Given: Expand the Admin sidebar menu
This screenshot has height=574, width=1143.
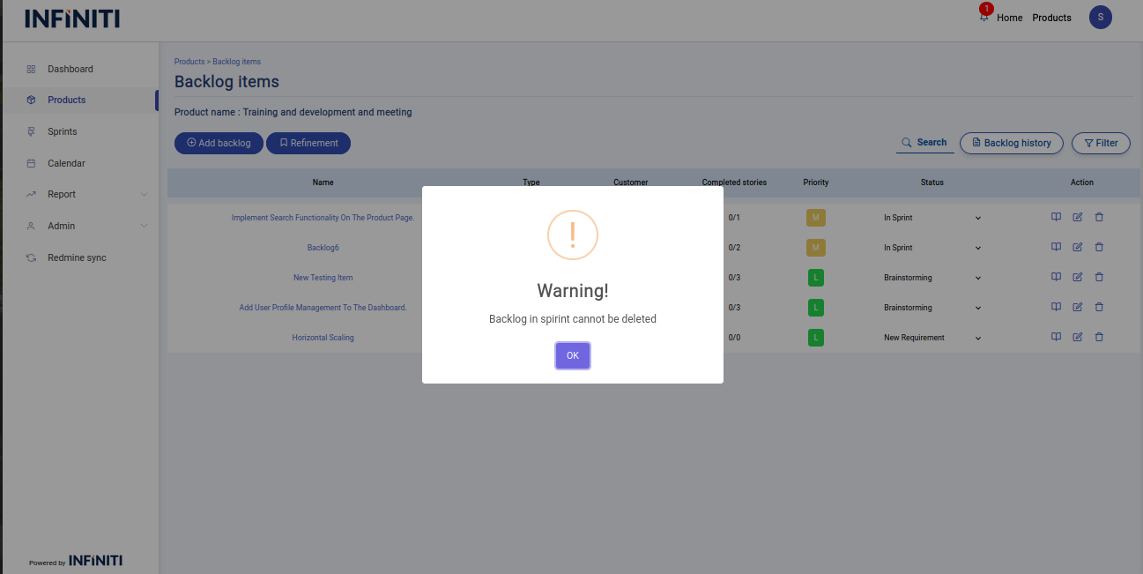Looking at the screenshot, I should pyautogui.click(x=144, y=227).
